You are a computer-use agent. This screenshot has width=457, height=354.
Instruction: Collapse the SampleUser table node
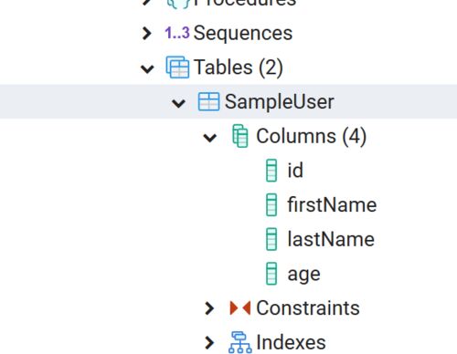pos(178,103)
